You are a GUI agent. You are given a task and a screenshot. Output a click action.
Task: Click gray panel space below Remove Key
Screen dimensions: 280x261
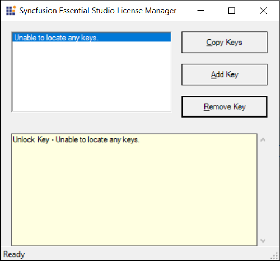pos(225,125)
